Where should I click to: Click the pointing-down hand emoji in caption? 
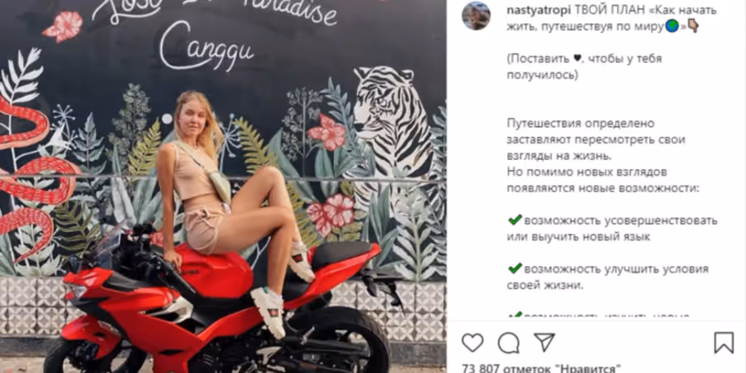click(693, 27)
